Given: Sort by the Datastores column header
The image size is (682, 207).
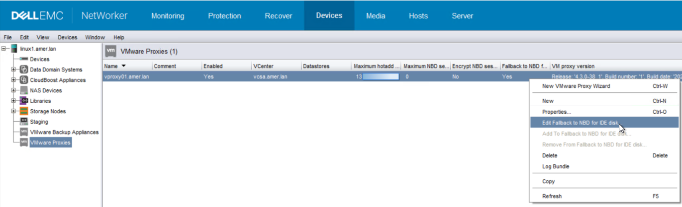Looking at the screenshot, I should (326, 66).
